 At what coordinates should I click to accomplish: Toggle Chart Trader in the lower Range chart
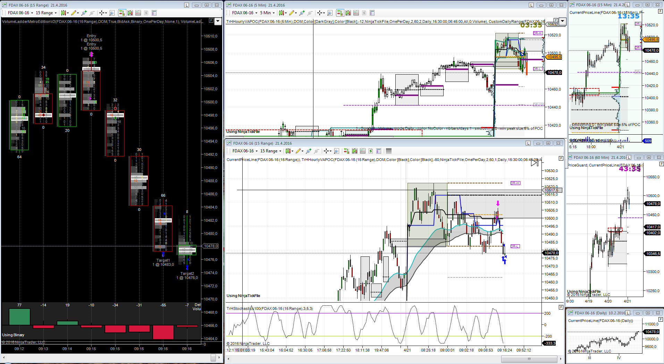click(346, 151)
